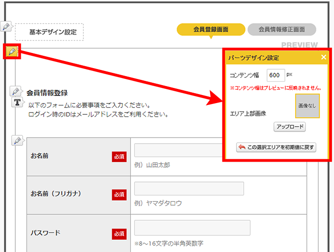Click the pencil icon beside 基本デザイン設定
This screenshot has width=334, height=252.
click(x=6, y=26)
